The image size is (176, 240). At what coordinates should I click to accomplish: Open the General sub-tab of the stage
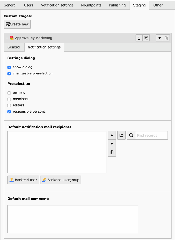(x=14, y=47)
